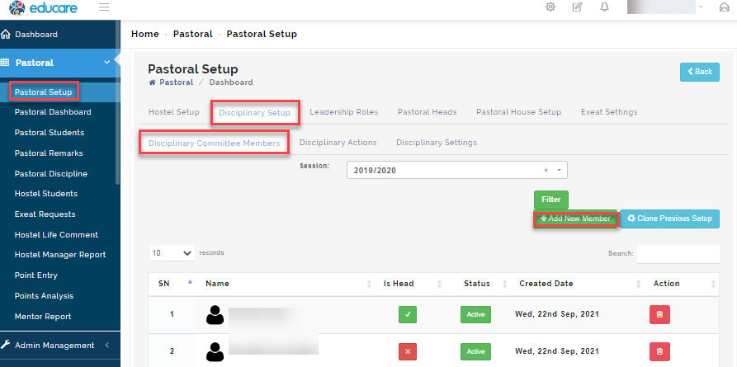Open the records per page dropdown

click(172, 253)
